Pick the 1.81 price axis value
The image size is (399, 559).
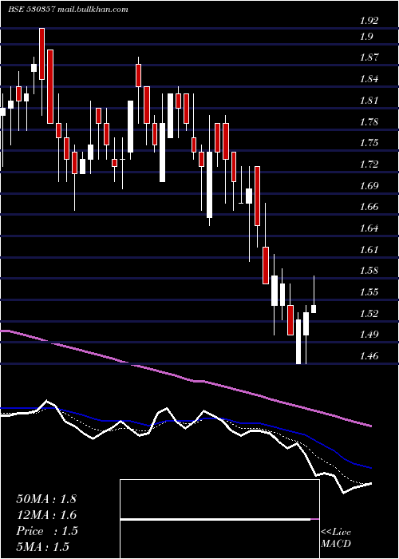coord(369,100)
